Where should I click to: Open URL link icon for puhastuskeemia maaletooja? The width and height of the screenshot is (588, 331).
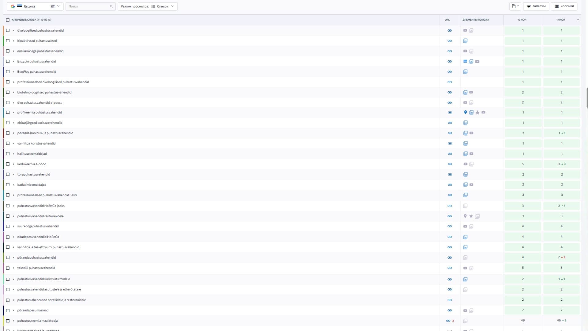coord(448,321)
